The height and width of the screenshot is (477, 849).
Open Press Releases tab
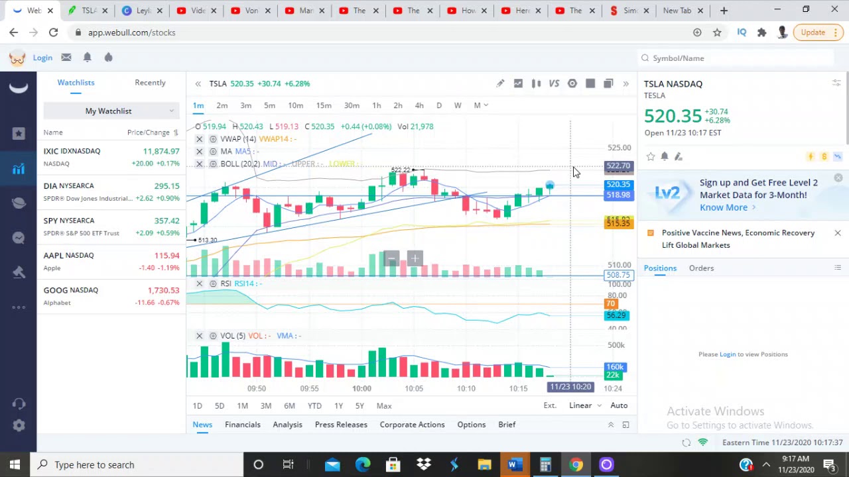[341, 425]
